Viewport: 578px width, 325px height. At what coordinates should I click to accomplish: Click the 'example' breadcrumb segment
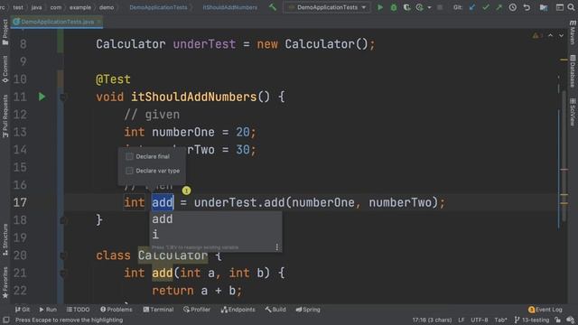pyautogui.click(x=80, y=7)
